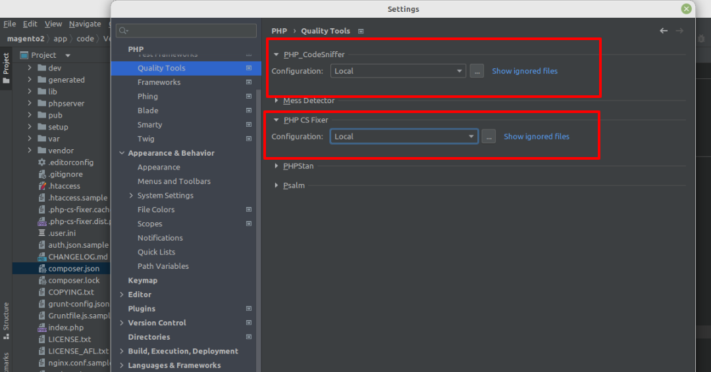
Task: Select Quick Lists settings page
Action: point(157,252)
